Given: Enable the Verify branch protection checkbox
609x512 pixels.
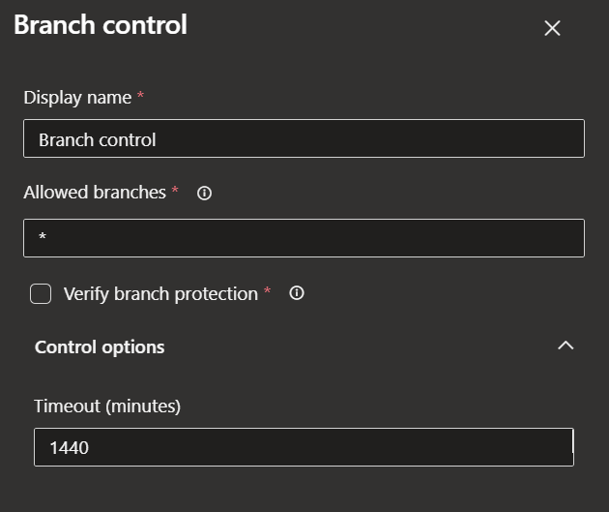Looking at the screenshot, I should 41,293.
